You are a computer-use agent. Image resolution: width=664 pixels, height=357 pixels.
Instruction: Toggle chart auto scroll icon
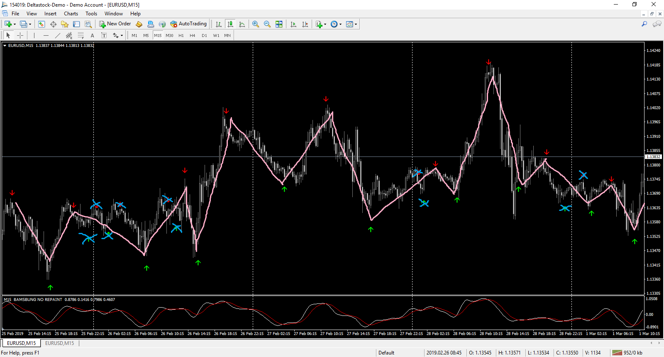pos(293,24)
